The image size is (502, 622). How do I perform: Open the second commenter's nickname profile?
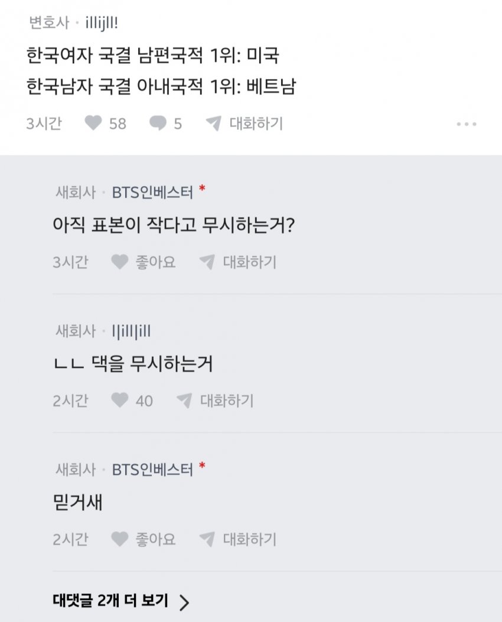pos(131,331)
